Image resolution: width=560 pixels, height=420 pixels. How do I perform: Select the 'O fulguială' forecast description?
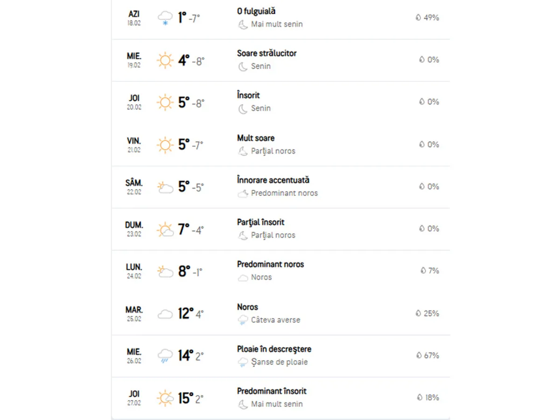click(x=256, y=11)
